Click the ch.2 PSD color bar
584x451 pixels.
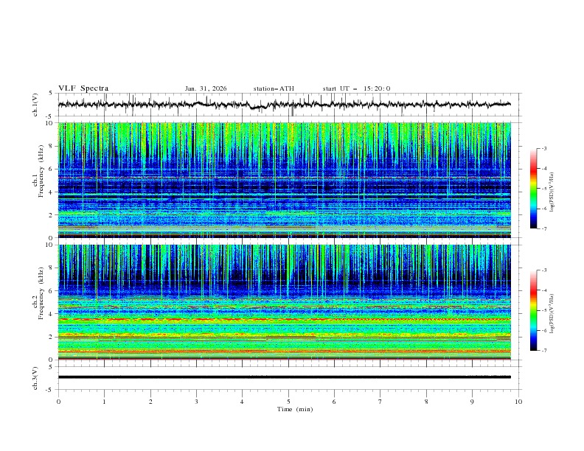pos(534,310)
